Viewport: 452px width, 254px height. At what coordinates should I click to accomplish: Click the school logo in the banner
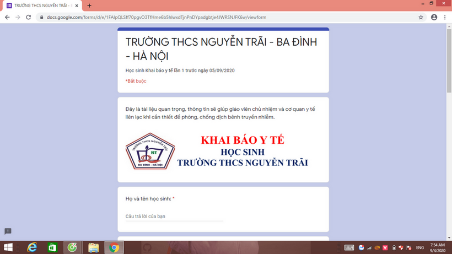(150, 151)
